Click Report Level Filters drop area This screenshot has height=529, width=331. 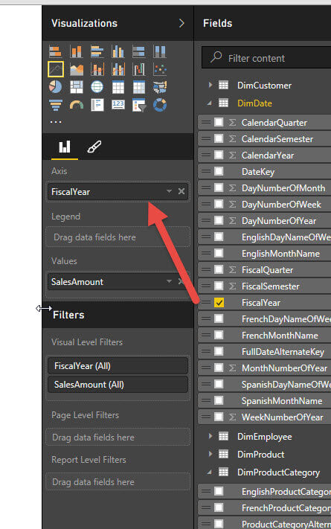click(118, 482)
